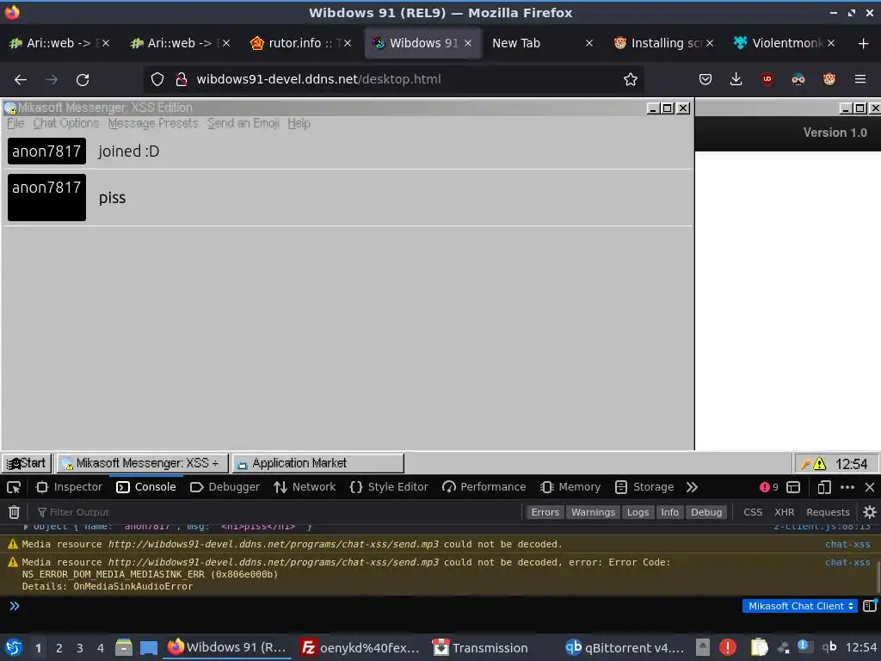
Task: Click the red alert system tray icon
Action: (x=727, y=647)
